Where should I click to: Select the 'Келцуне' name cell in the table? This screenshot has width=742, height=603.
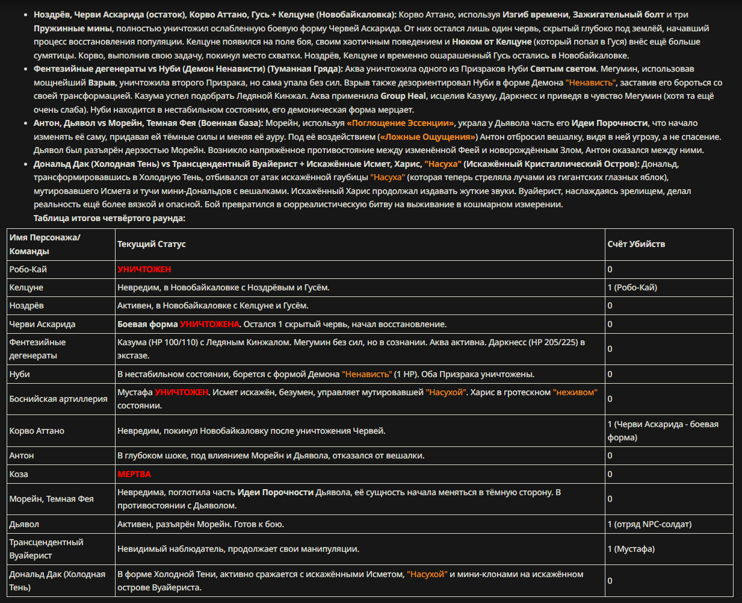point(61,287)
